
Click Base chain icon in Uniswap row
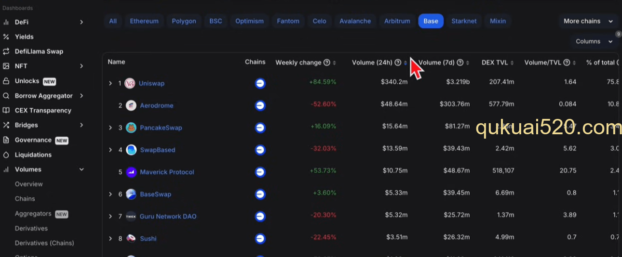(260, 83)
